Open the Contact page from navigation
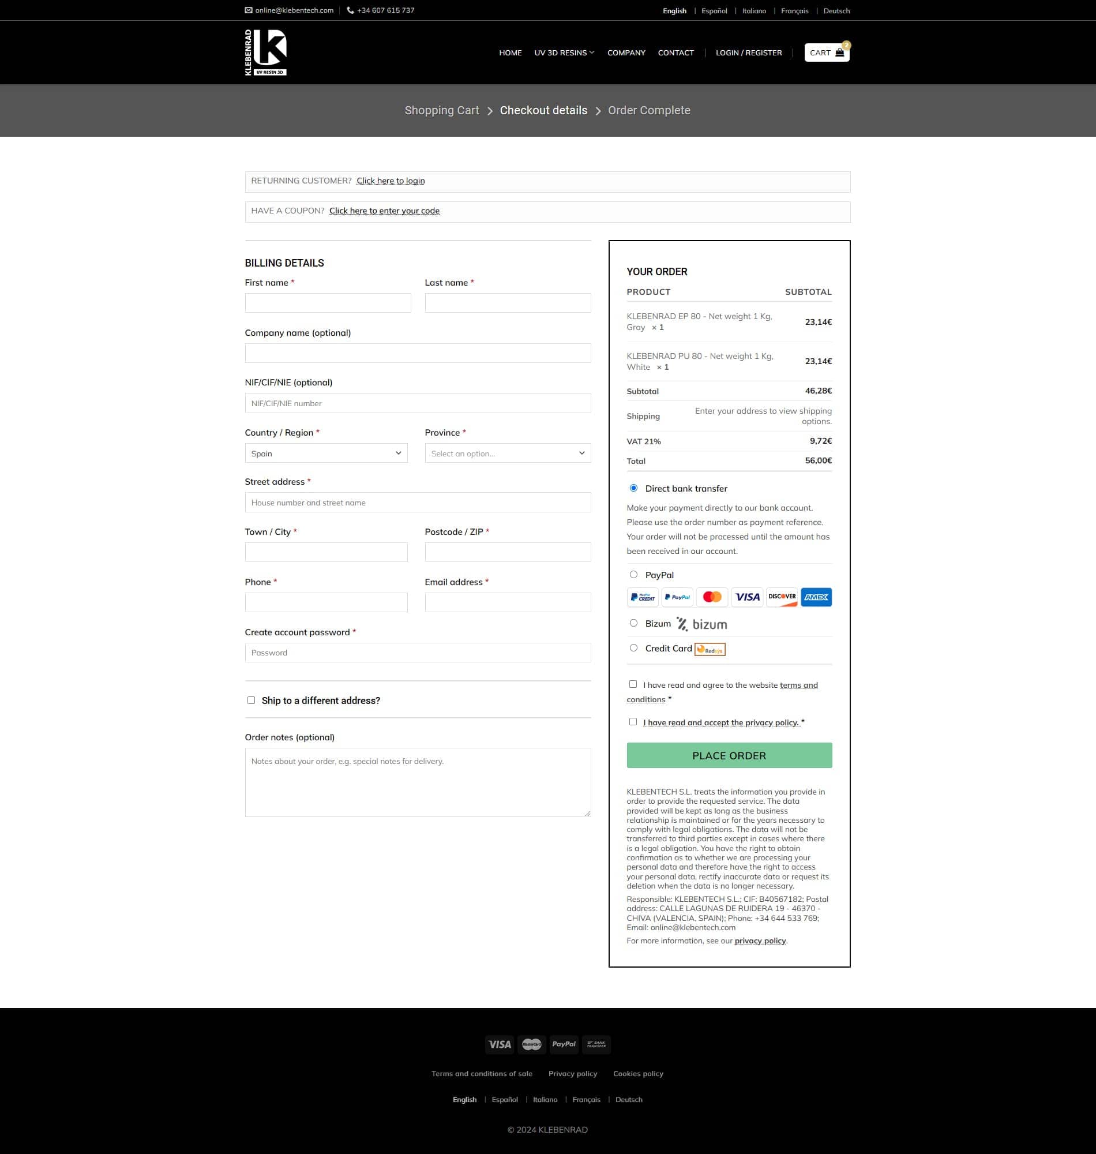Viewport: 1096px width, 1154px height. (x=675, y=53)
